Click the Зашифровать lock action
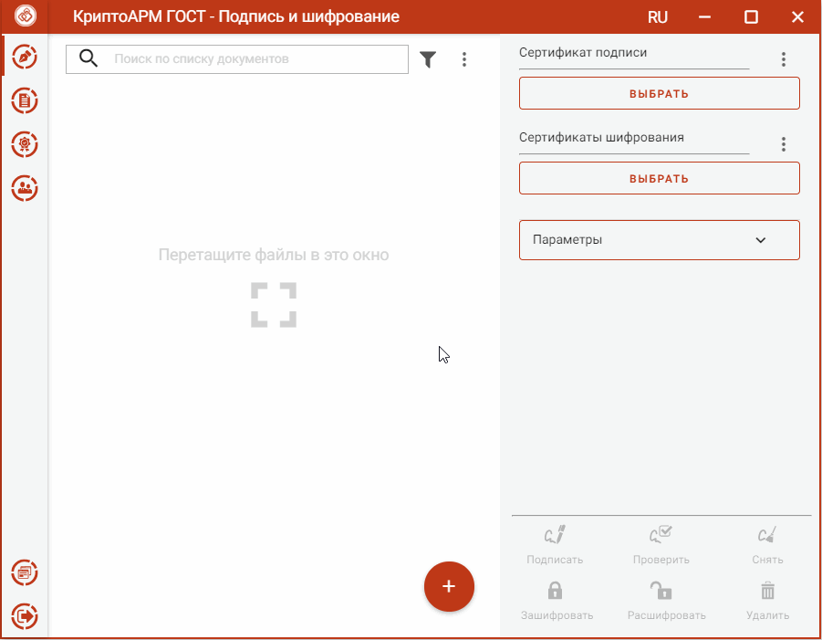Viewport: 822px width, 640px height. 556,601
